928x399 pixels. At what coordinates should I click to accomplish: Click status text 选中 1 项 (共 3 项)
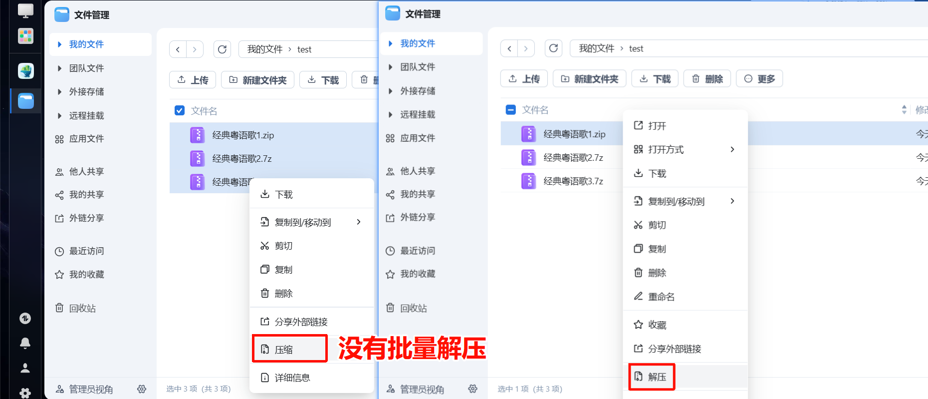[530, 389]
